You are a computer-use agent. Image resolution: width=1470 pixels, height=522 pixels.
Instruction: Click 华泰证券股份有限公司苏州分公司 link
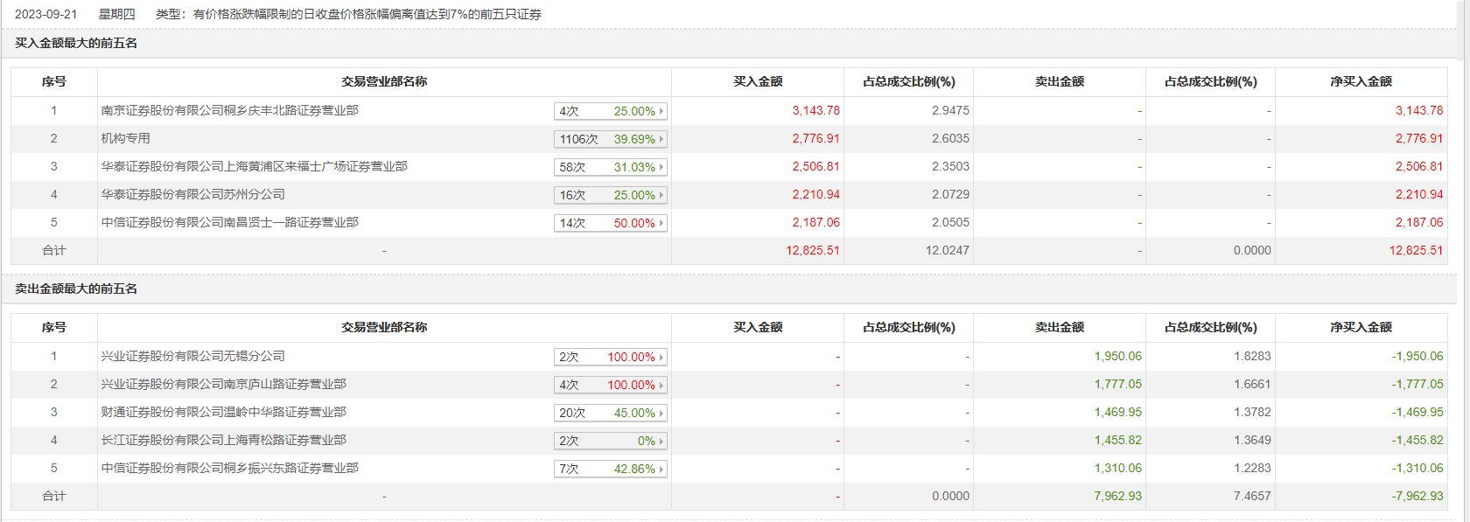click(192, 194)
